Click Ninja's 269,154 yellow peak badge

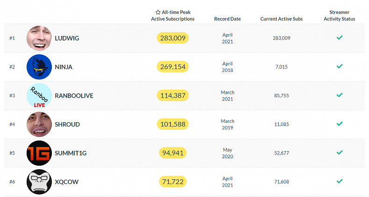click(173, 67)
